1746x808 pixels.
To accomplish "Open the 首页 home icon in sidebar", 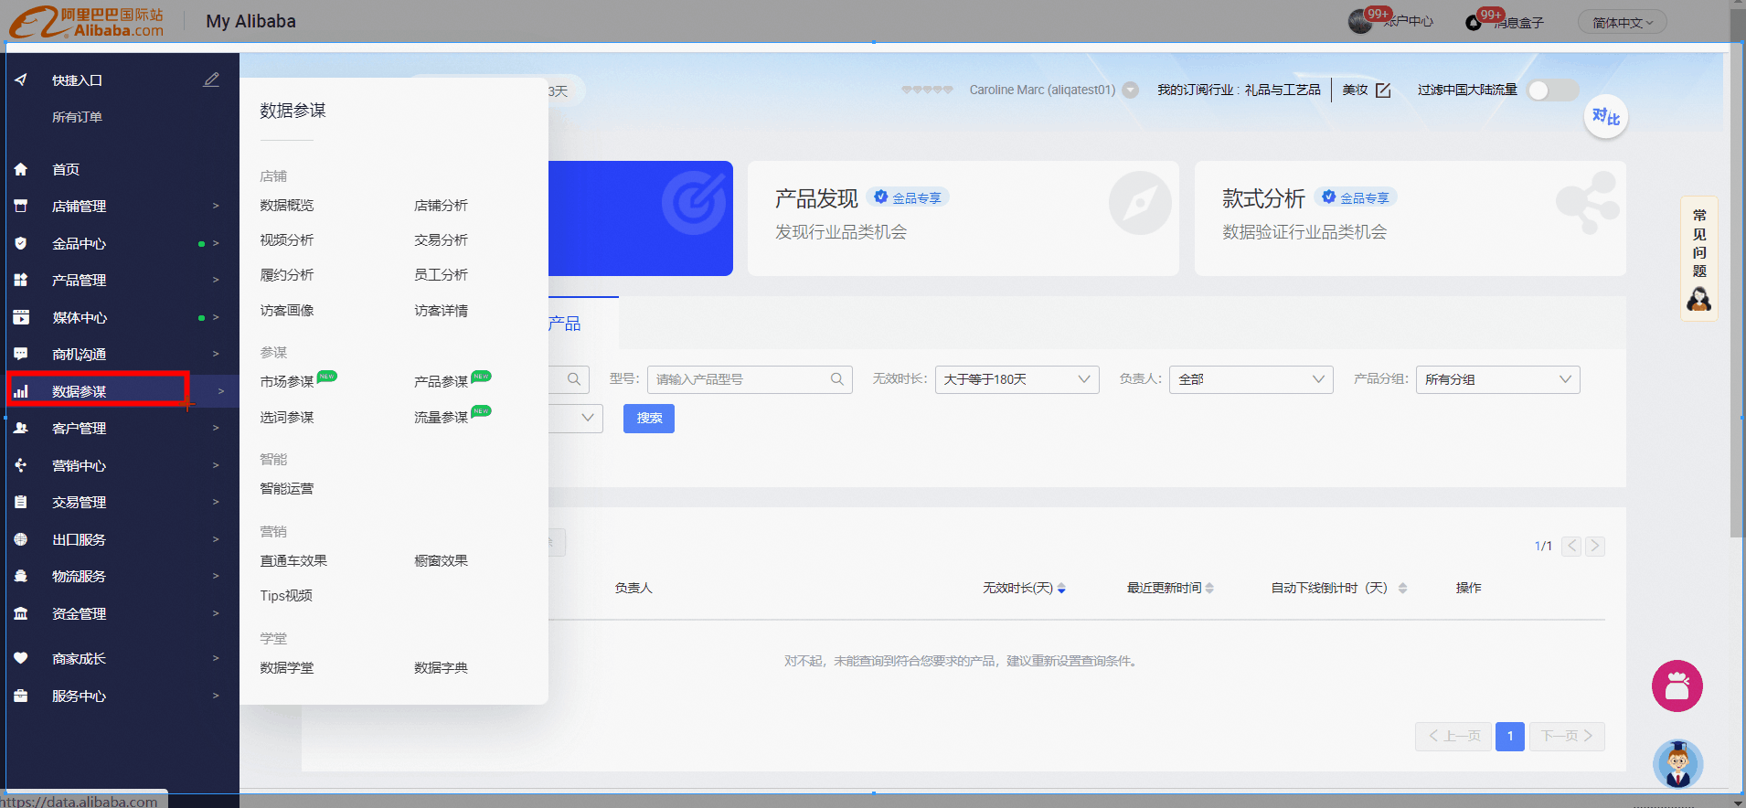I will pos(21,169).
